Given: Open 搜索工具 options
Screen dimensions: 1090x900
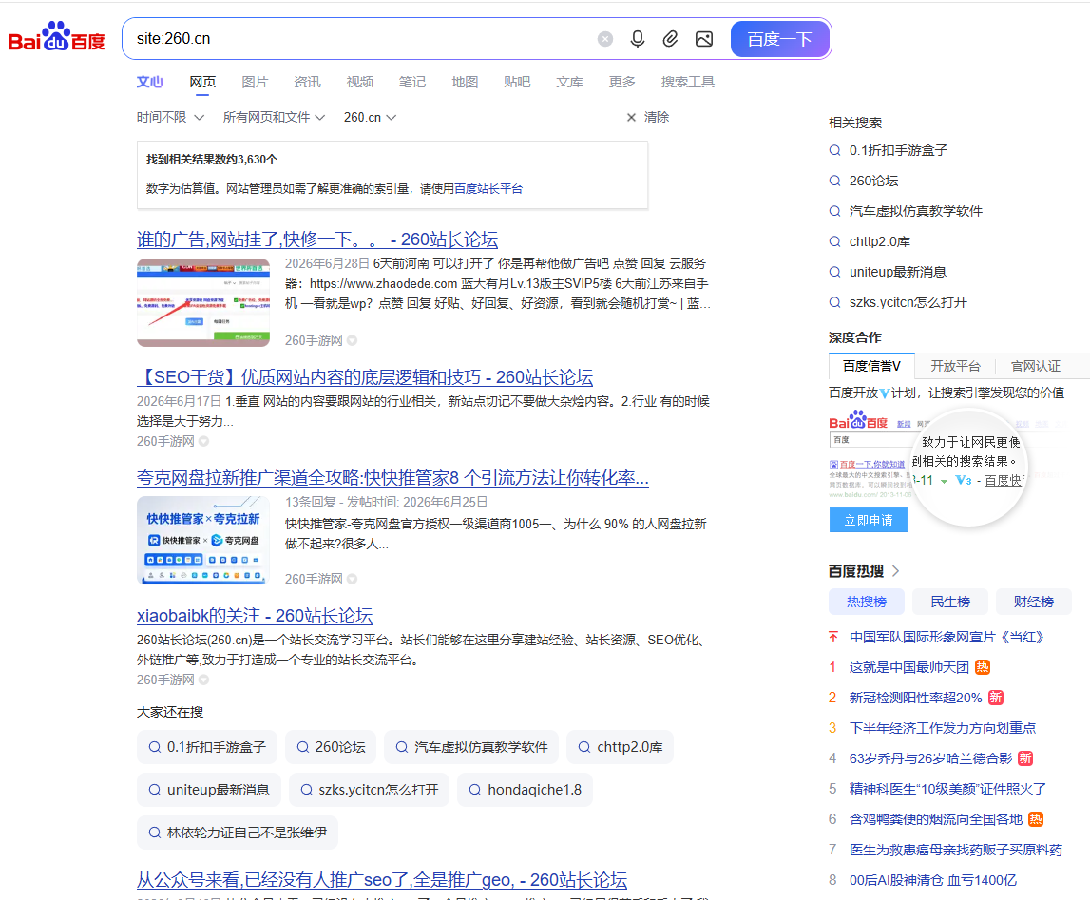Looking at the screenshot, I should click(x=687, y=82).
